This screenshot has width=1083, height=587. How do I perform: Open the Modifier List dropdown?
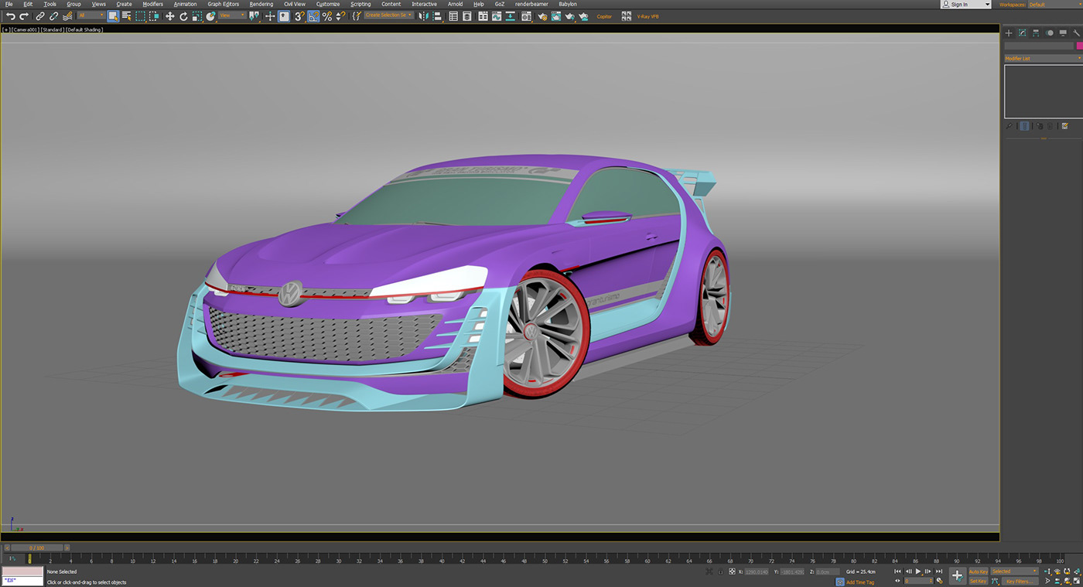point(1040,58)
